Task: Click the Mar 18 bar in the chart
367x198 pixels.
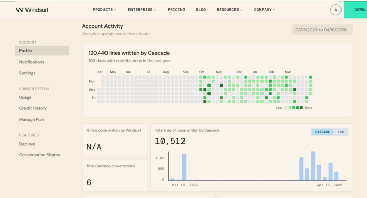Action: point(172,179)
